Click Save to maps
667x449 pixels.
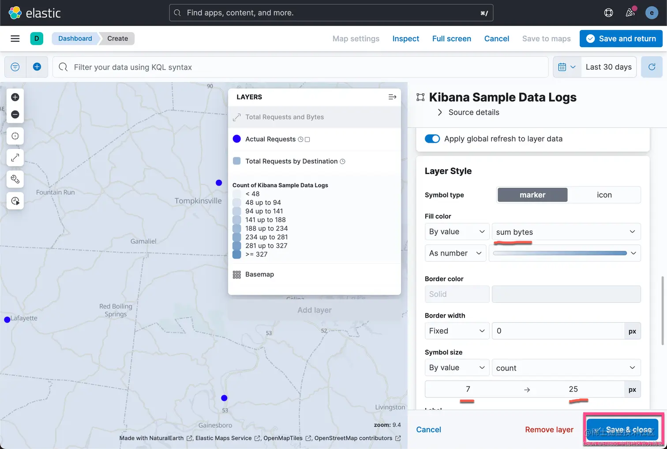point(547,39)
